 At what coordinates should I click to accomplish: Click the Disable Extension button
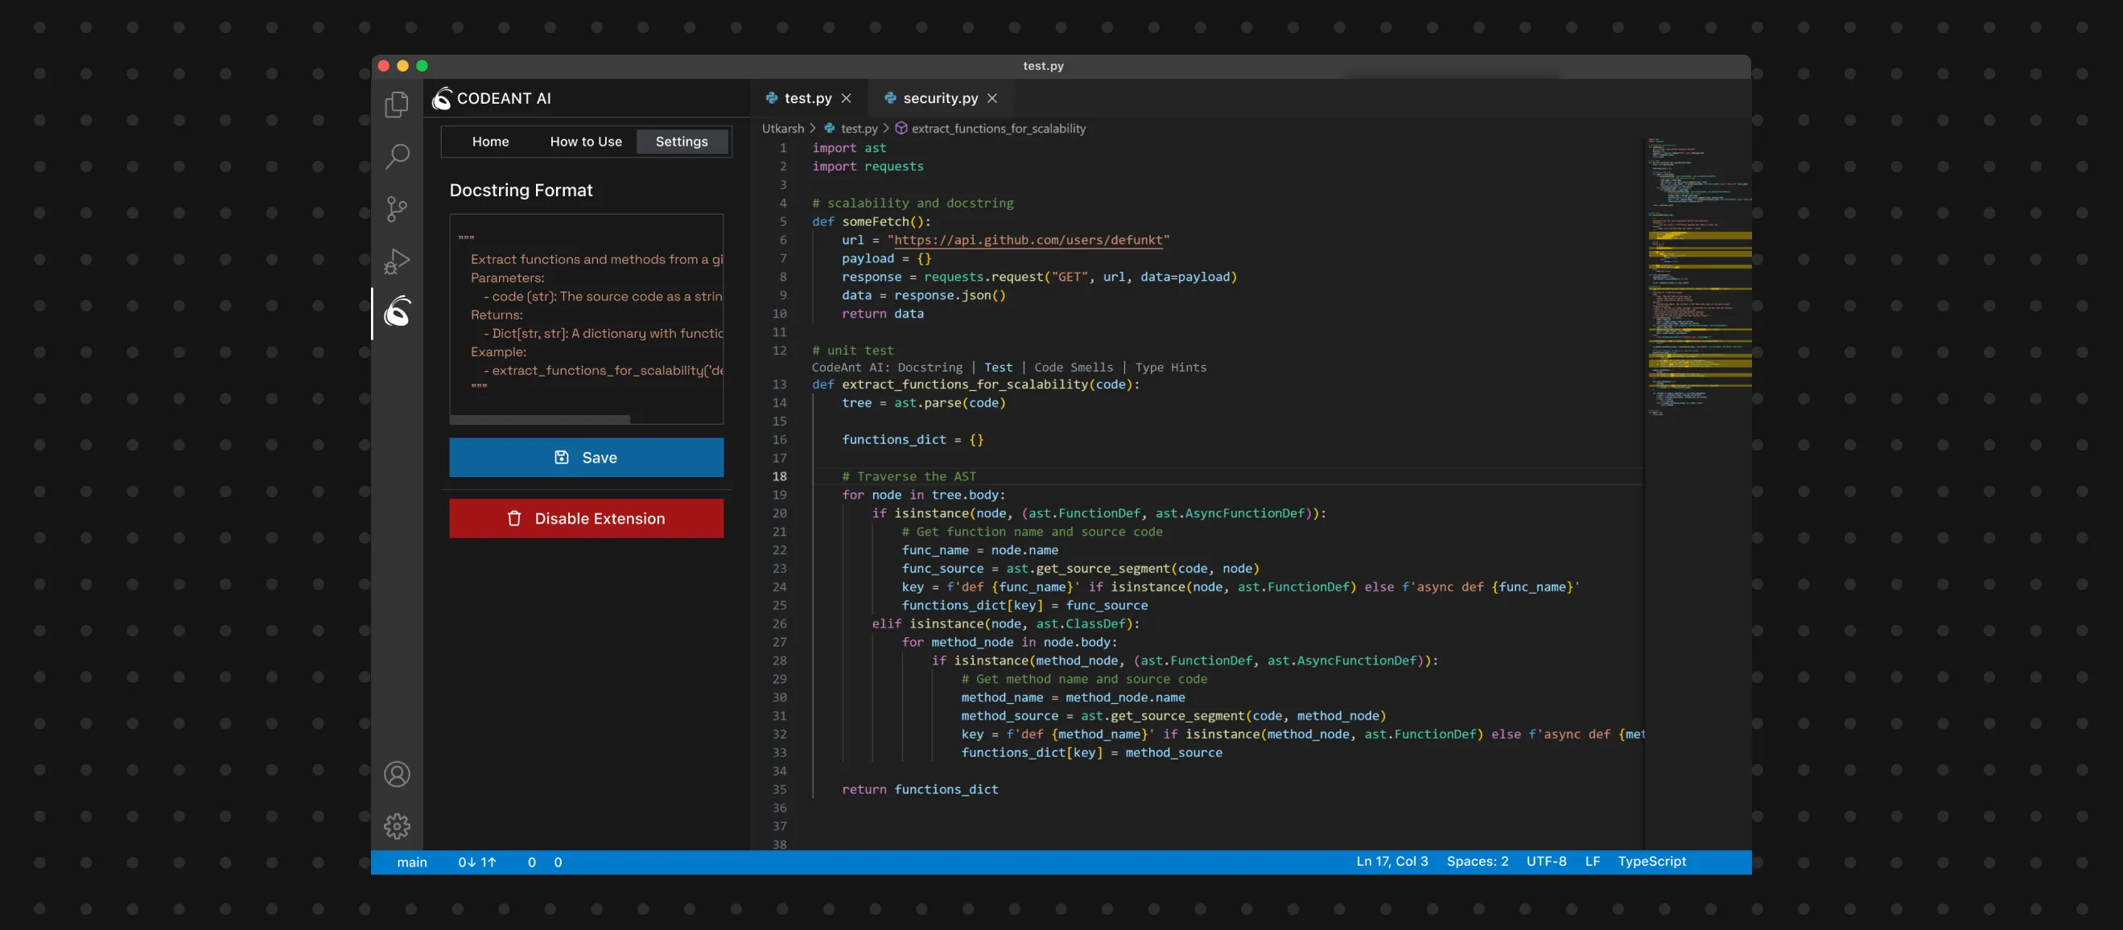[x=586, y=518]
